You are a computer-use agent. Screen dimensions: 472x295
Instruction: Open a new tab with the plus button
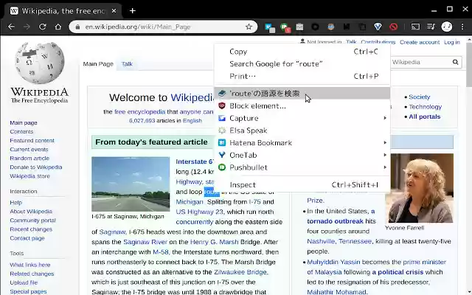[133, 11]
